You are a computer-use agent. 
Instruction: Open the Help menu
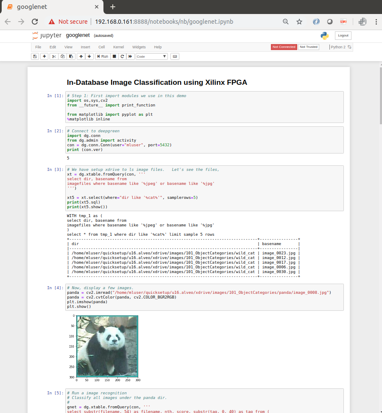point(158,47)
